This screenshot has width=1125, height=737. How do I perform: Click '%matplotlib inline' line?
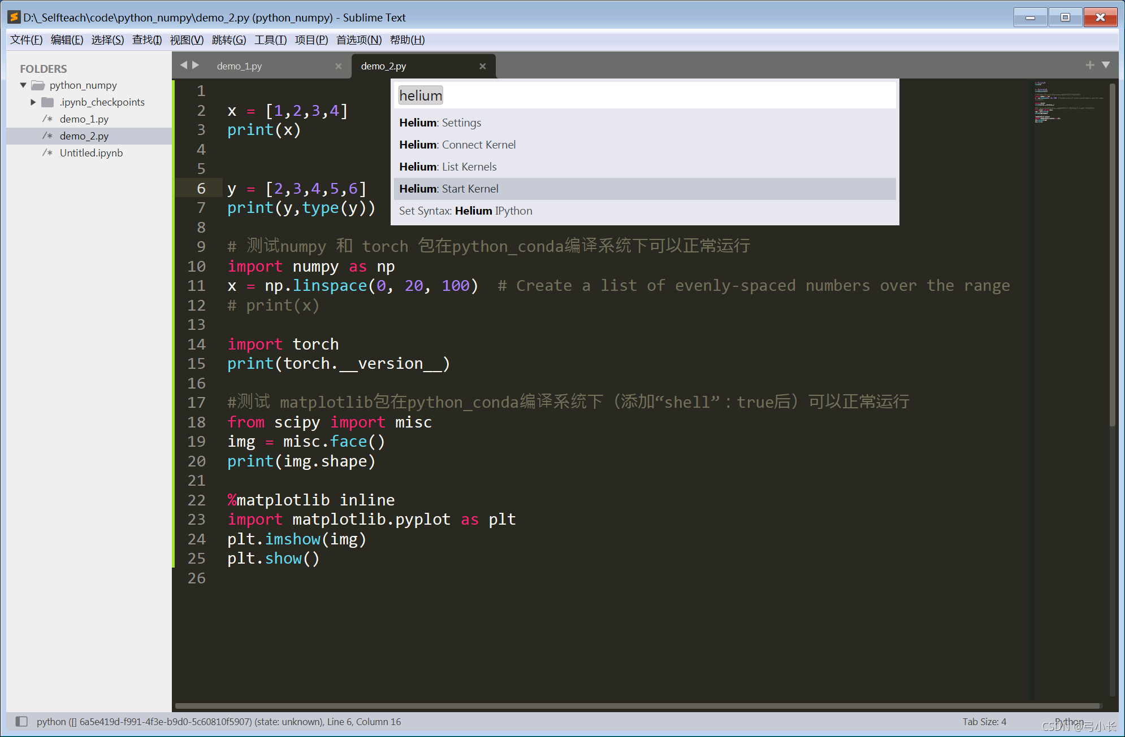pyautogui.click(x=311, y=500)
